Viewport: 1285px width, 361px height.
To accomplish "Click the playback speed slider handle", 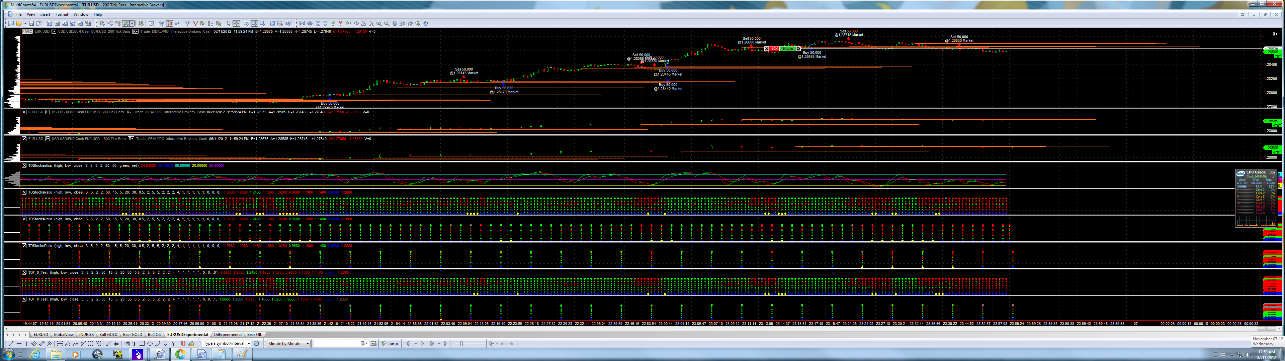I will coord(461,344).
